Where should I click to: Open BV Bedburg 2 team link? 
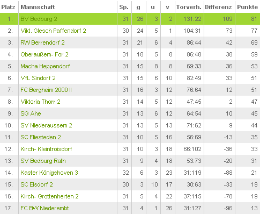[x=39, y=19]
